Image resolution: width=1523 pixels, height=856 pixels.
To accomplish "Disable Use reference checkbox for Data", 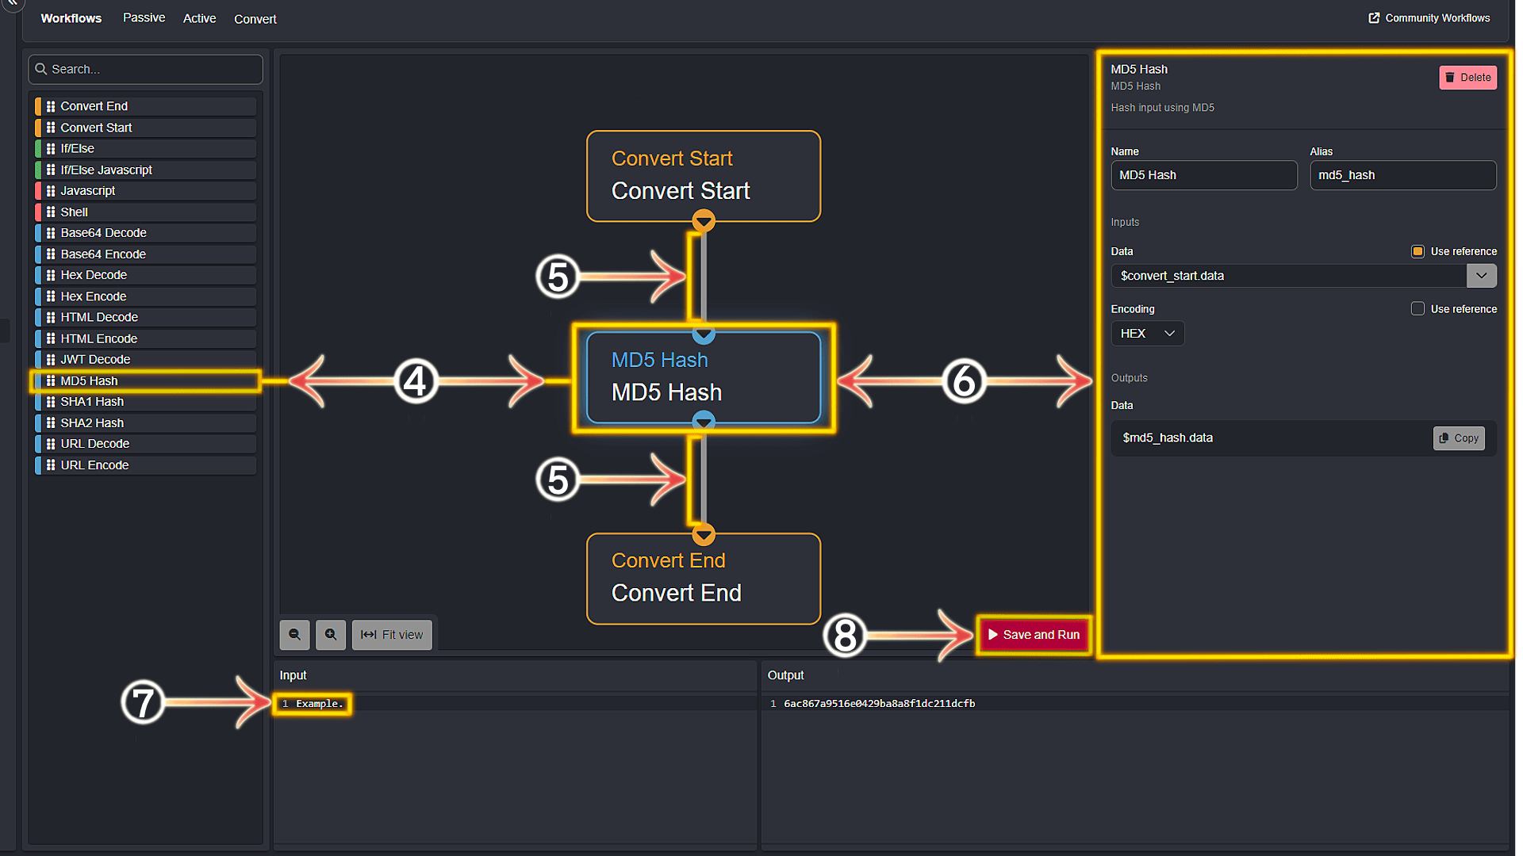I will click(x=1418, y=251).
